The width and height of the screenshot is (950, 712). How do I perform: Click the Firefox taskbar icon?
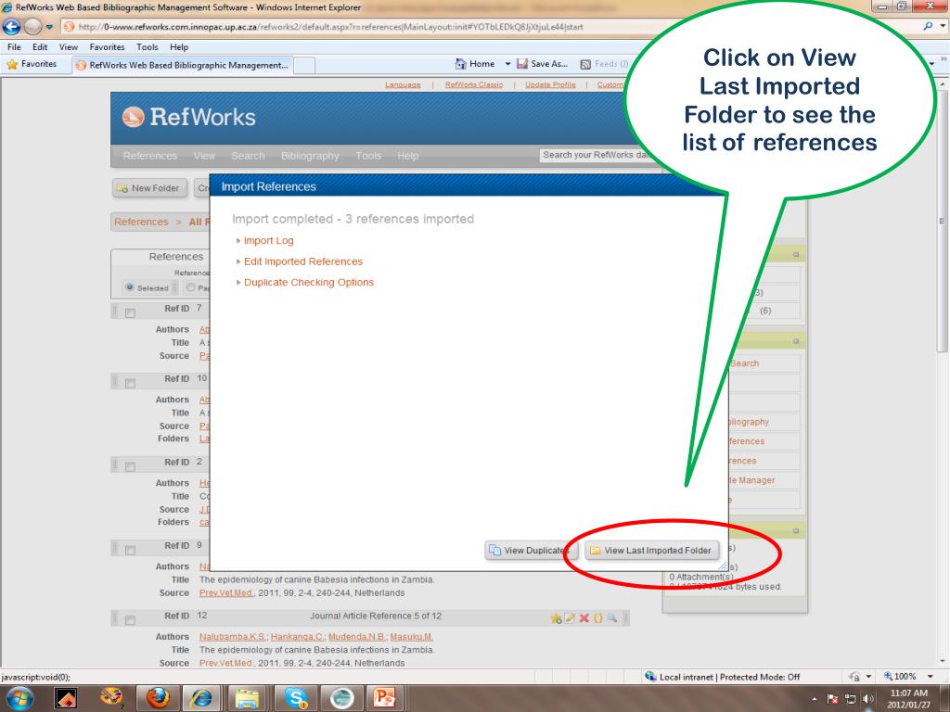158,699
